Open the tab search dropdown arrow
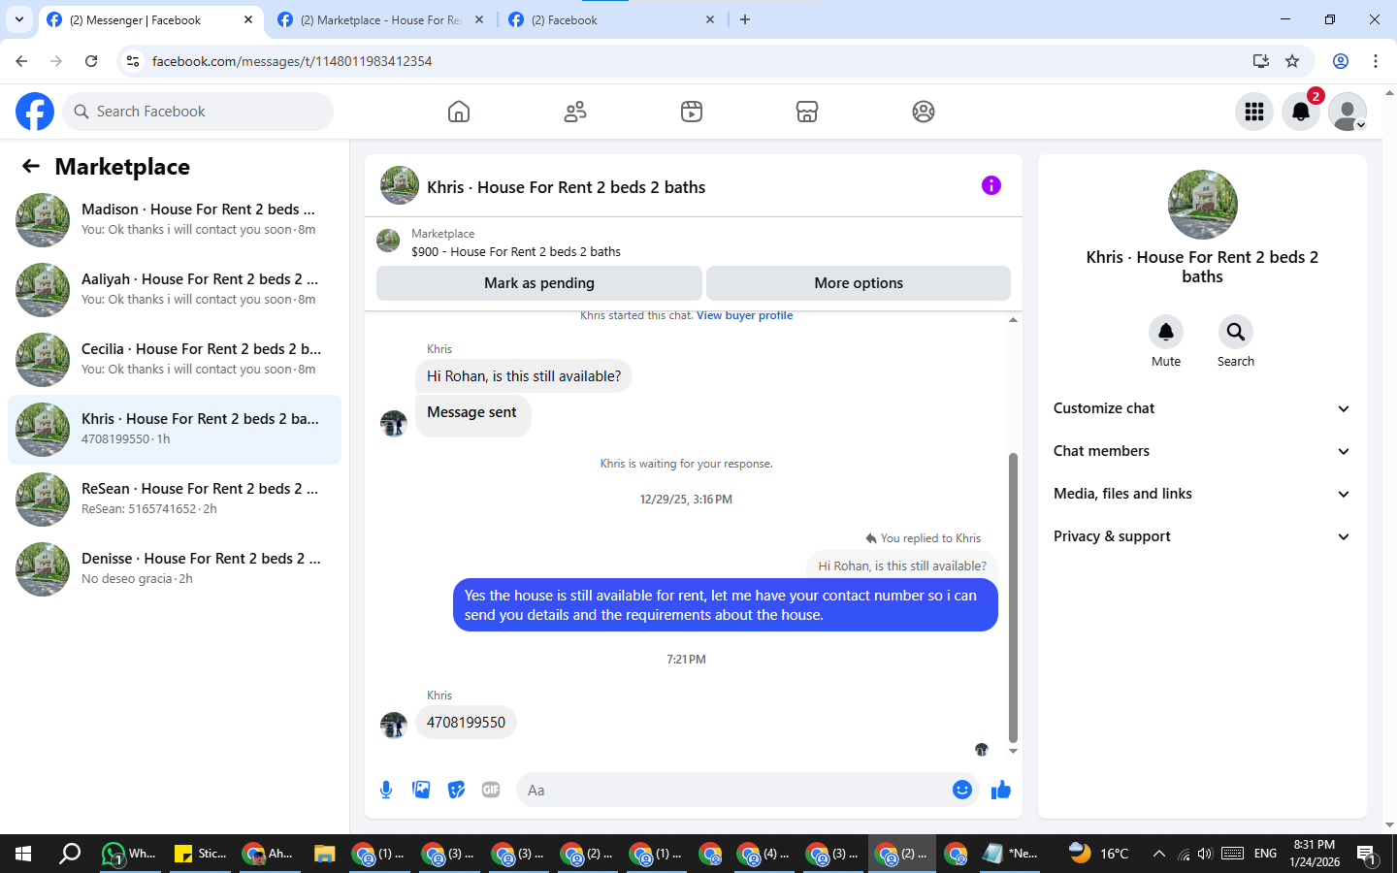Screen dimensions: 1397x873 pyautogui.click(x=19, y=19)
